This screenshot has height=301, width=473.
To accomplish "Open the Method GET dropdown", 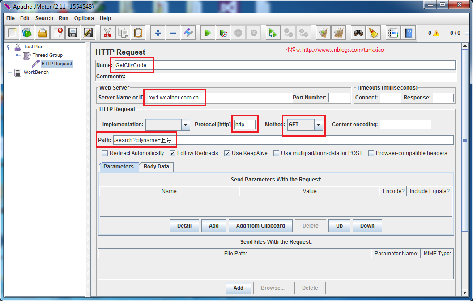I will [318, 125].
